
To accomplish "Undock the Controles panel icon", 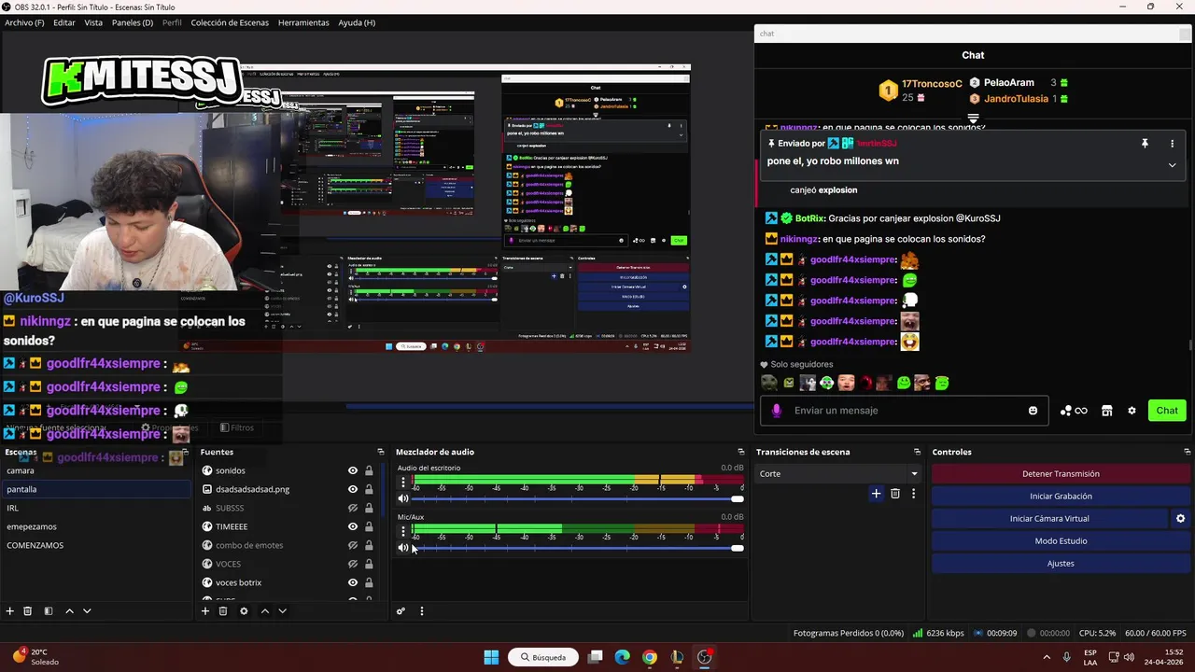I will (x=1188, y=452).
